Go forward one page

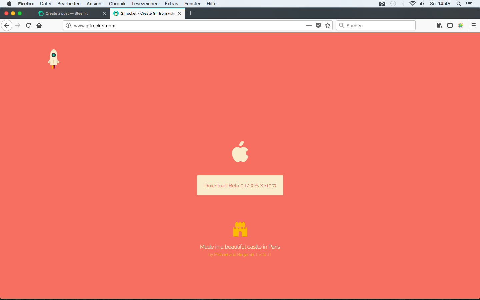18,25
